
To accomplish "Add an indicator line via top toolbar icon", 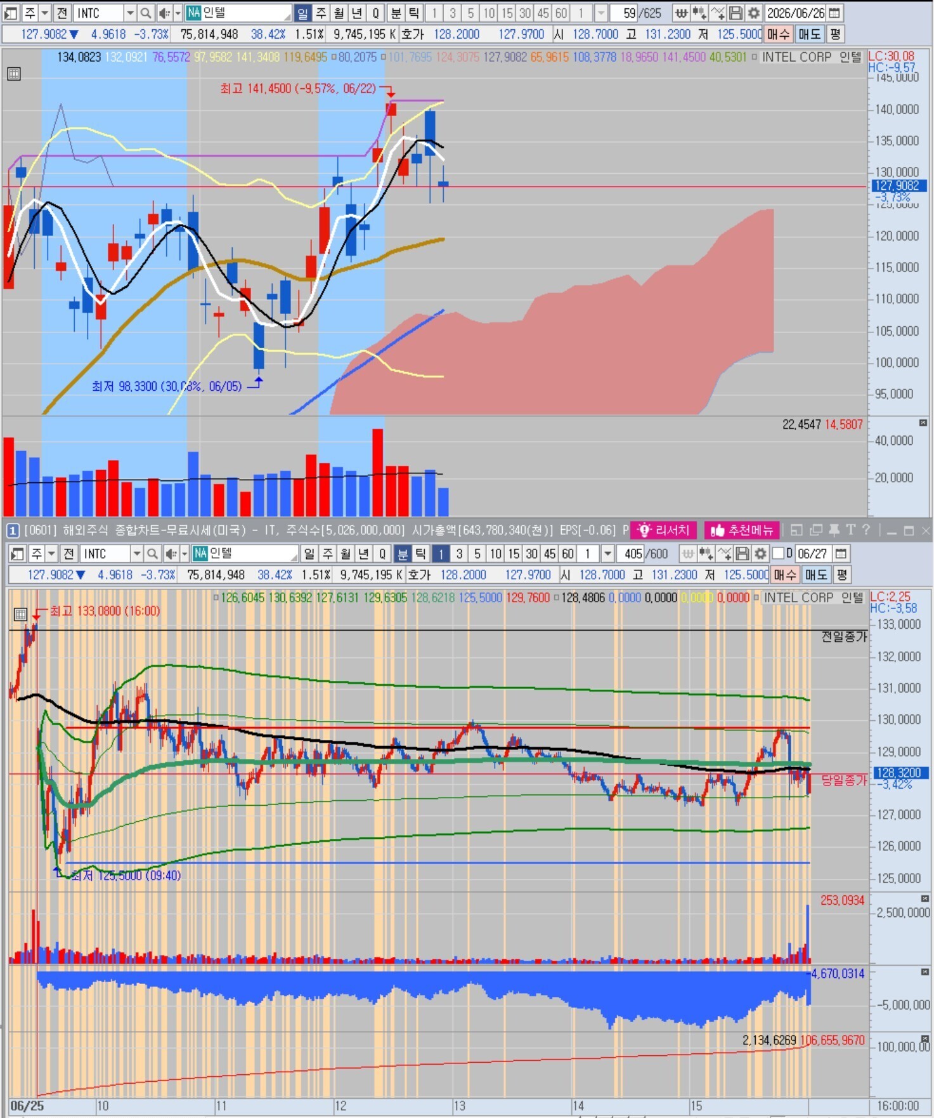I will [x=718, y=13].
